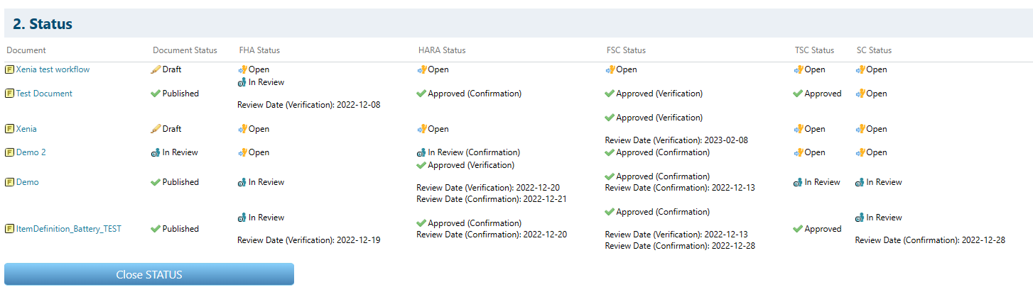Click the HARA Approved (Verification) checkmark for Demo
The image size is (1033, 304).
point(421,165)
